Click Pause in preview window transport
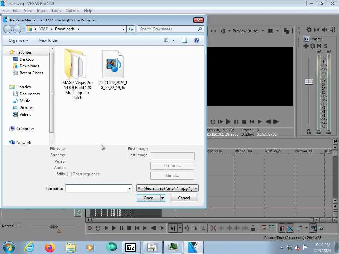 coord(236,122)
